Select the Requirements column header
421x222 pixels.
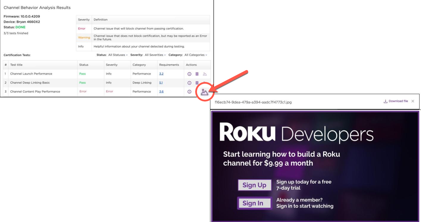[x=169, y=65]
